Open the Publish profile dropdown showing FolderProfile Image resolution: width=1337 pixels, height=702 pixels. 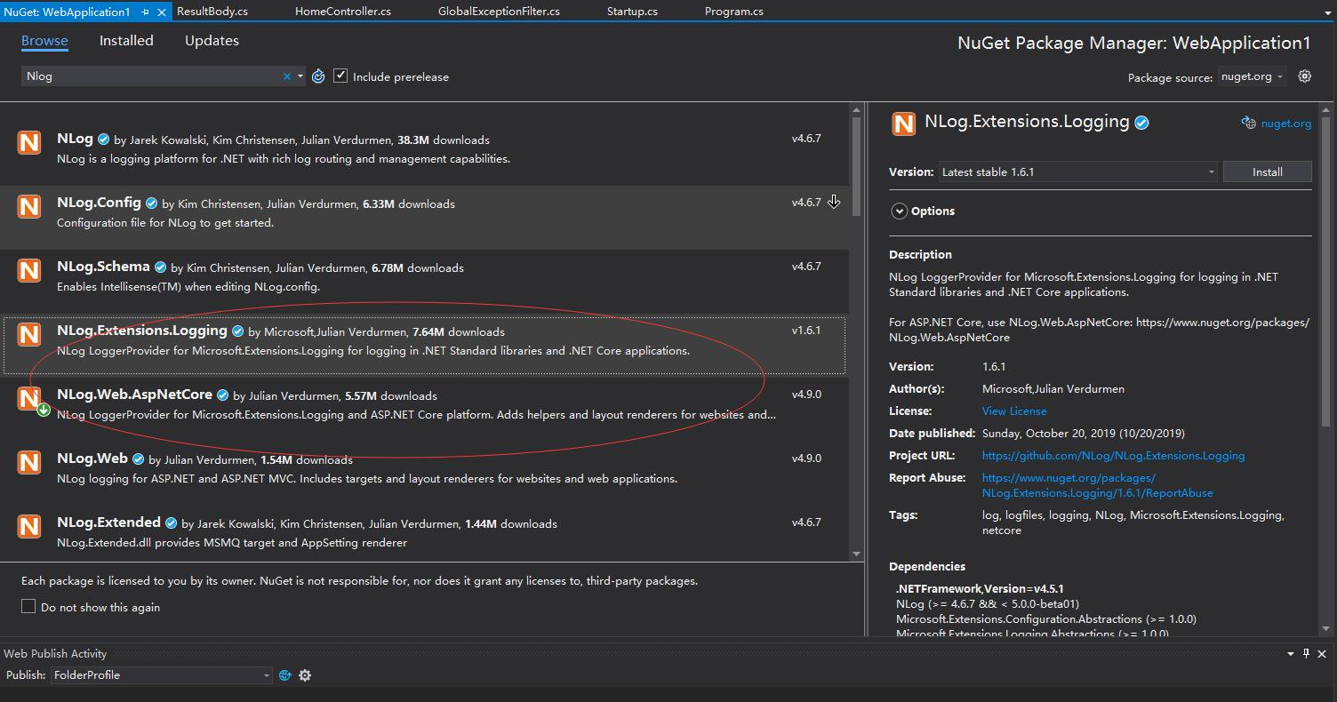click(x=162, y=675)
